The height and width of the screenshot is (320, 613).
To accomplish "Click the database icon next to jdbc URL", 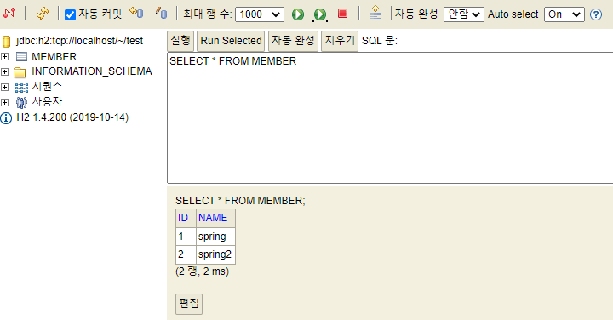I will point(6,41).
